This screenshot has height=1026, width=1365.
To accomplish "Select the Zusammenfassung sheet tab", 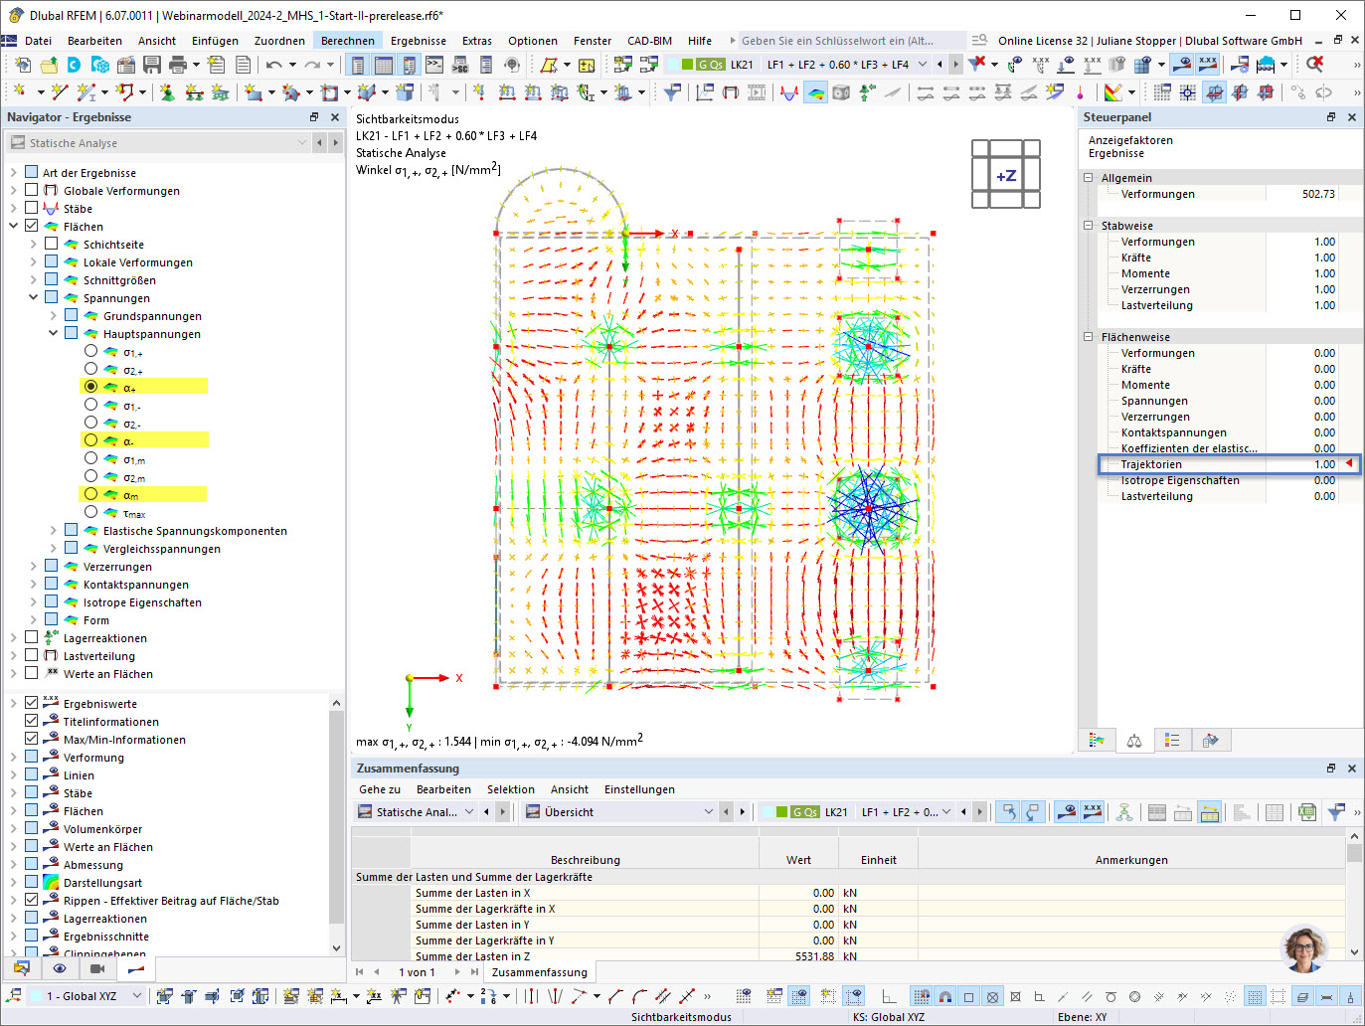I will tap(539, 972).
